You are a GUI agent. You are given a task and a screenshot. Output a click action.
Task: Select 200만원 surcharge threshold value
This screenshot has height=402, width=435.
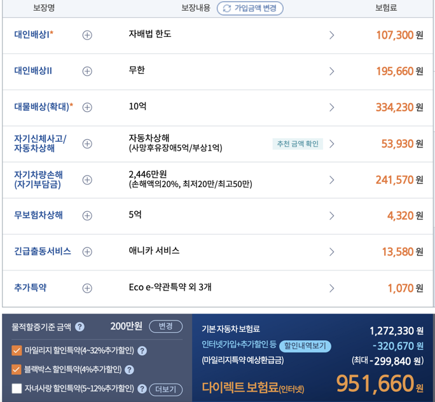pyautogui.click(x=126, y=326)
